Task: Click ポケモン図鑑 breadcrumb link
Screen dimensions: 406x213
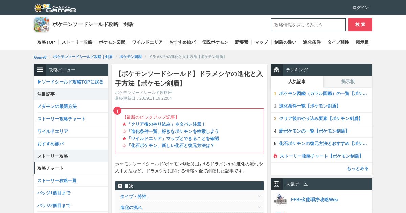Action: (131, 57)
